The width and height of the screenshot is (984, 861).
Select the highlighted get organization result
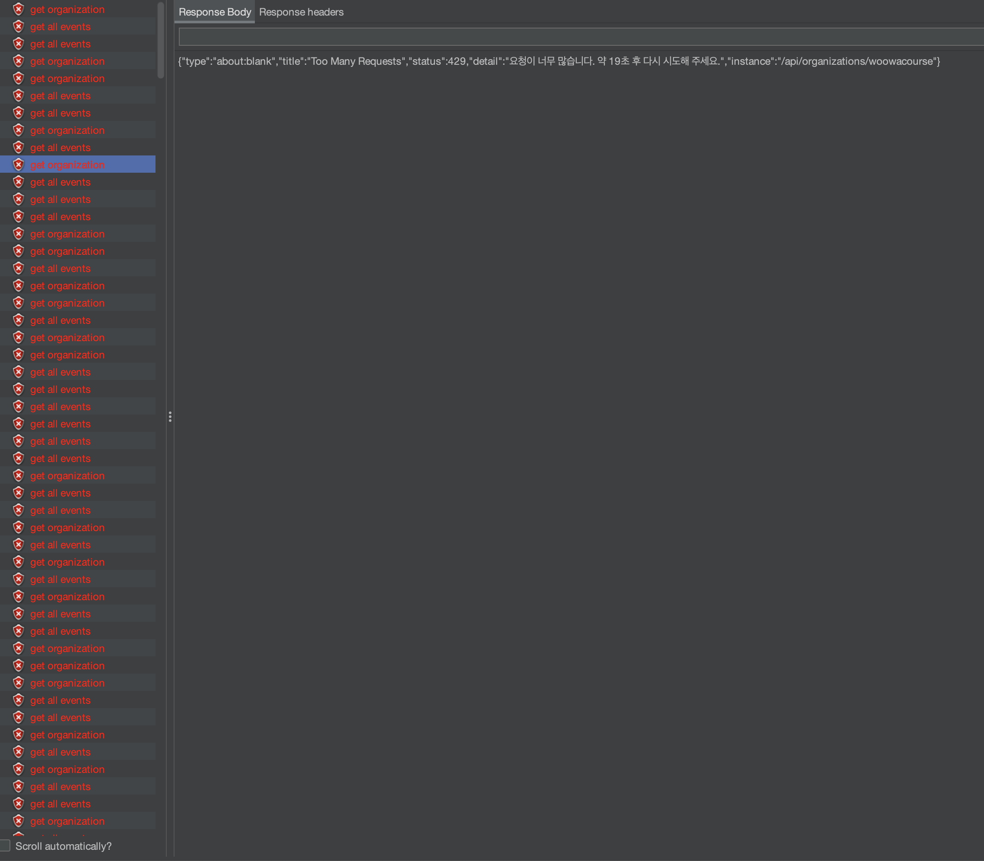click(x=67, y=165)
